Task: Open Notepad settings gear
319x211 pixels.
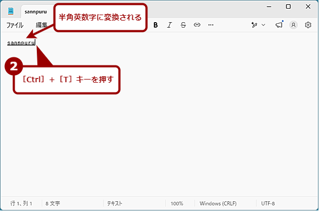Action: pos(308,25)
